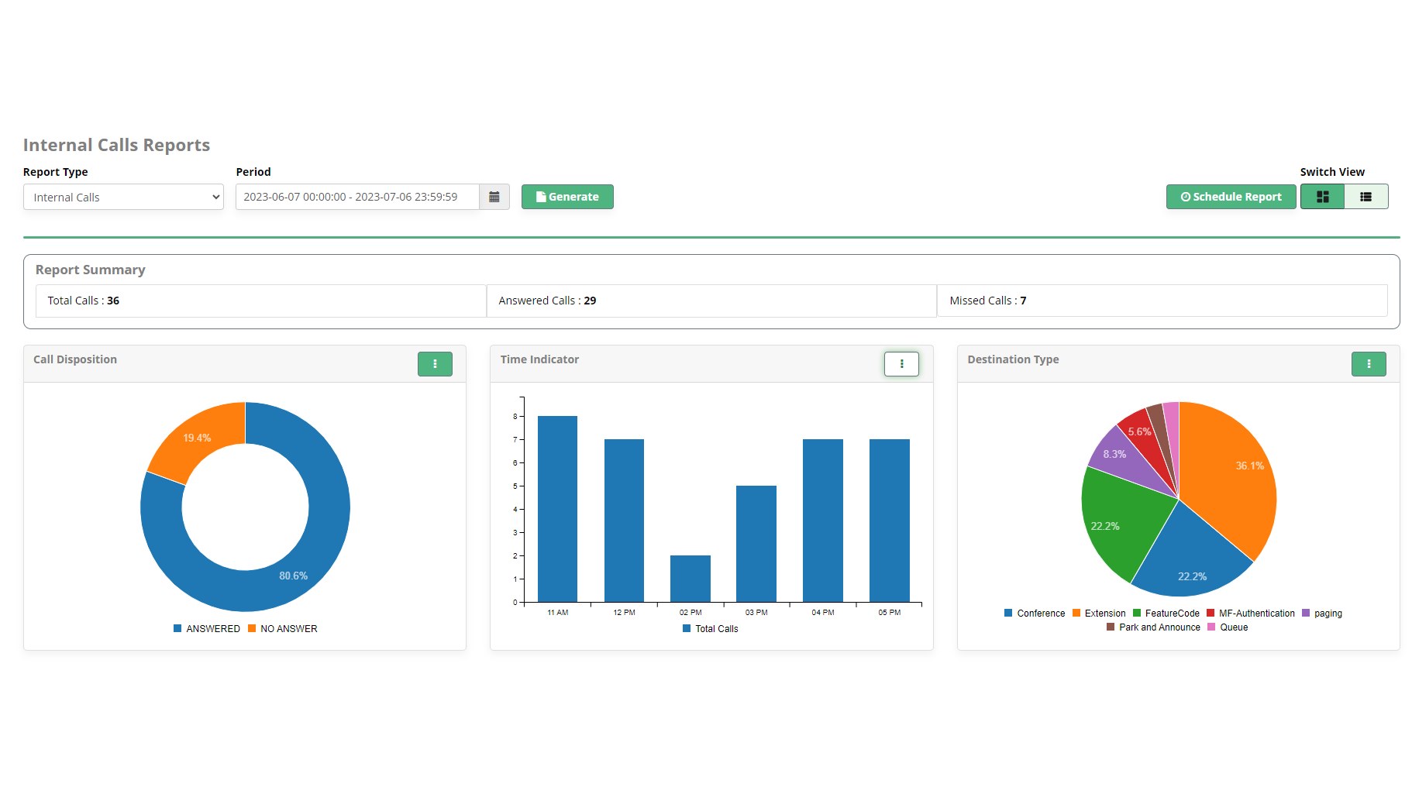1412x794 pixels.
Task: Toggle NO ANSWER legend series
Action: pyautogui.click(x=283, y=629)
